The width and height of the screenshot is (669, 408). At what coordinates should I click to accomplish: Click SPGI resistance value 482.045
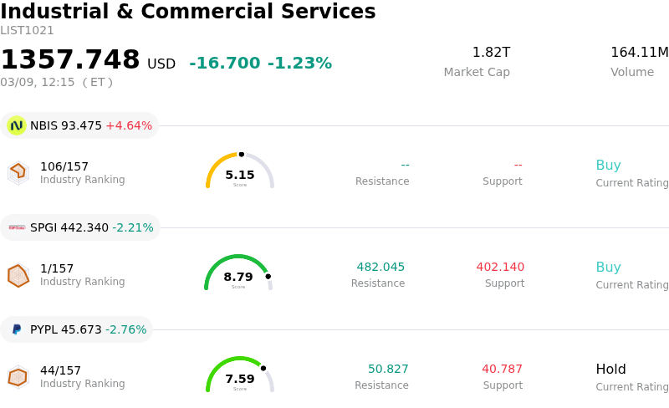pos(380,268)
